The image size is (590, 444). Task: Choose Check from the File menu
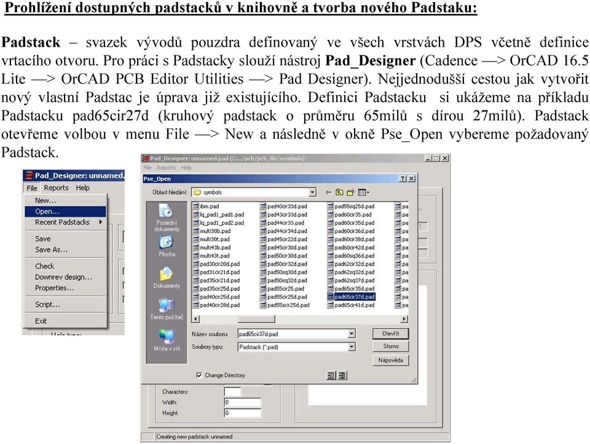pyautogui.click(x=66, y=266)
